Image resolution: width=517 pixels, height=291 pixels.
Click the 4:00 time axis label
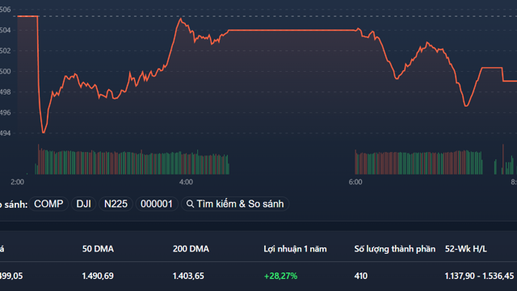(186, 182)
